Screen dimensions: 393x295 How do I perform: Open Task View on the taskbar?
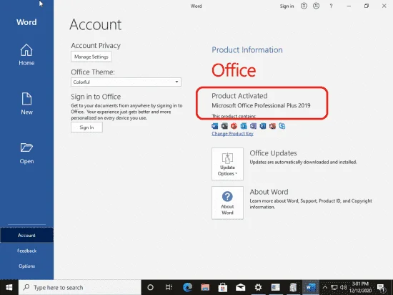point(169,287)
